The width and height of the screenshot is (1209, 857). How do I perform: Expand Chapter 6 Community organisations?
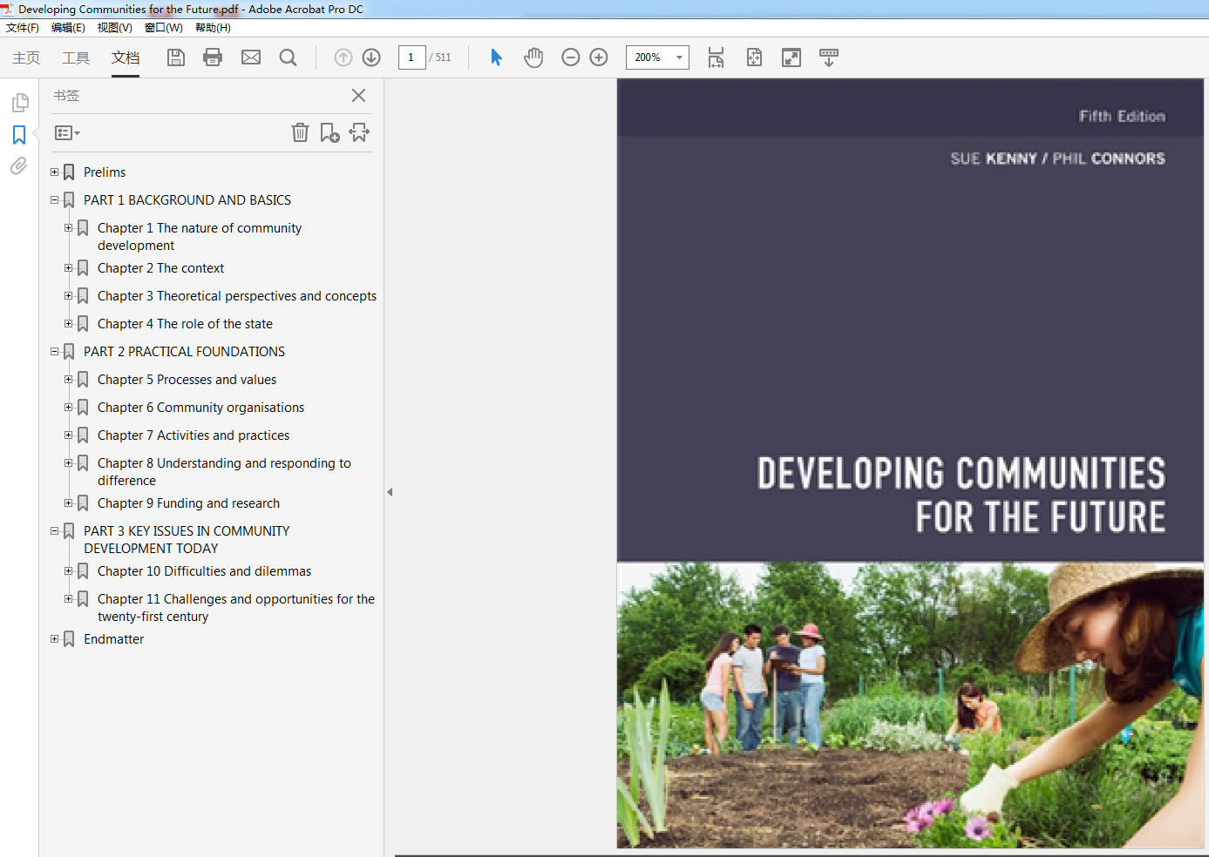[x=68, y=408]
